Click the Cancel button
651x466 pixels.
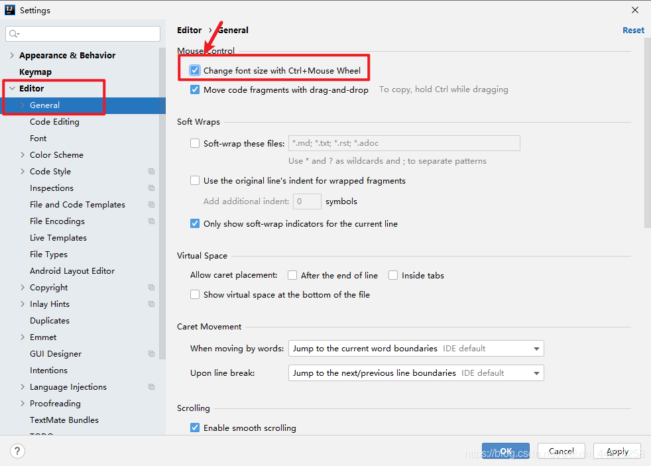562,451
